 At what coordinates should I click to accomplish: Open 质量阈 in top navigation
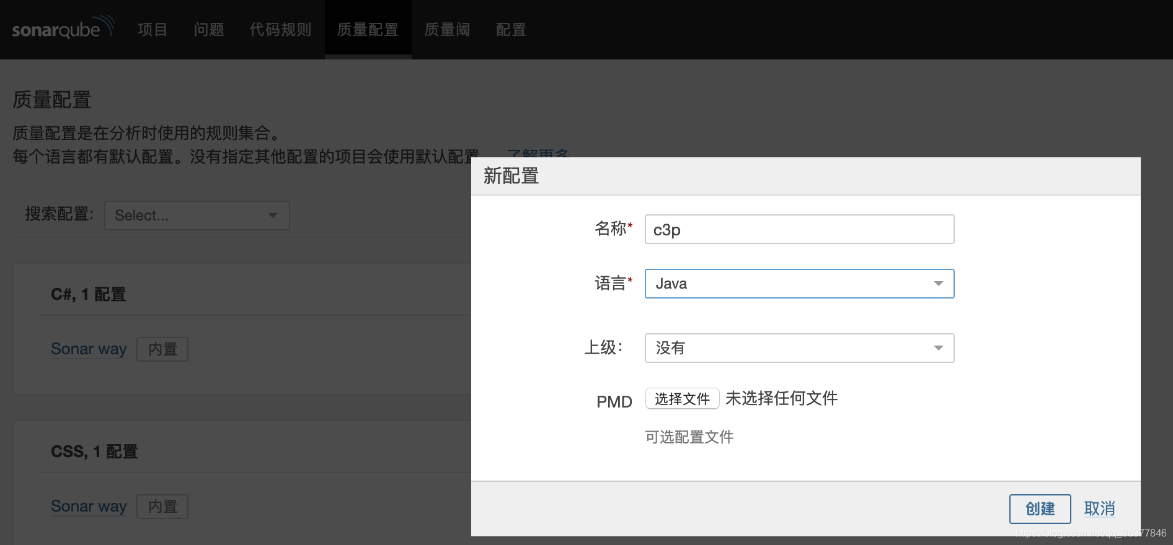pos(447,30)
